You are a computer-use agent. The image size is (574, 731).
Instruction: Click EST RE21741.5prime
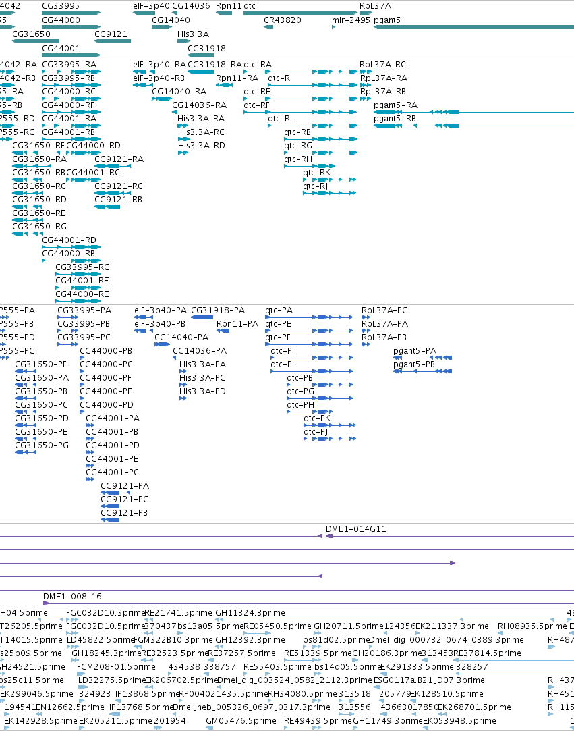179,613
